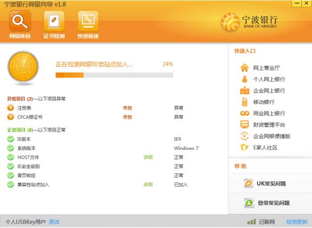Open the 企业网上银行 link
Screen dimensions: 312x228
[x=269, y=91]
